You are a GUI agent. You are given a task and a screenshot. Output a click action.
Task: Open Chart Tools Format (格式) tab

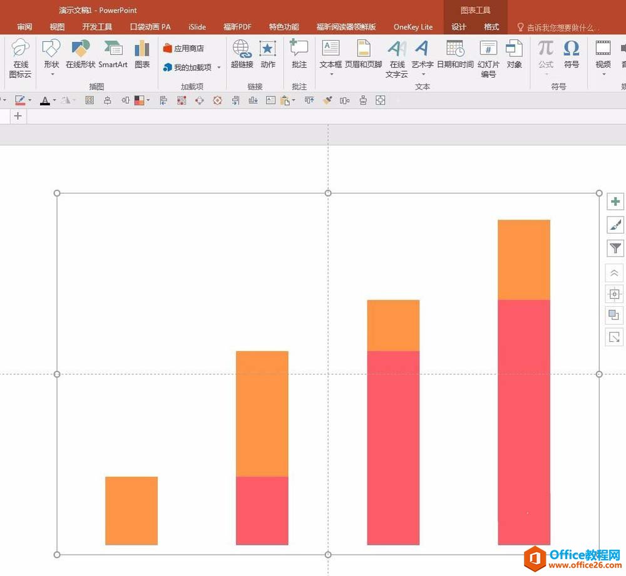[x=491, y=27]
